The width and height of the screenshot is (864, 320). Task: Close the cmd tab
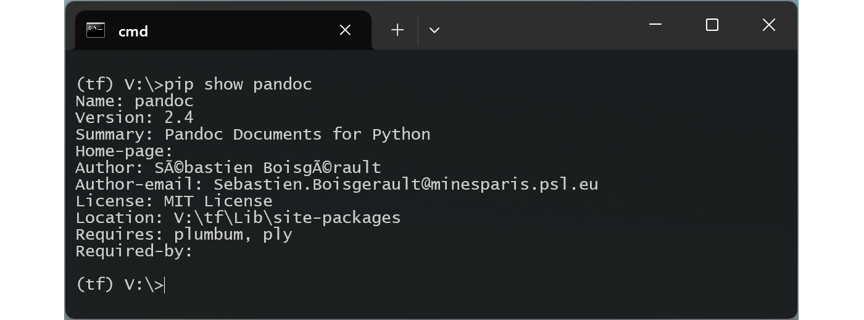point(345,30)
